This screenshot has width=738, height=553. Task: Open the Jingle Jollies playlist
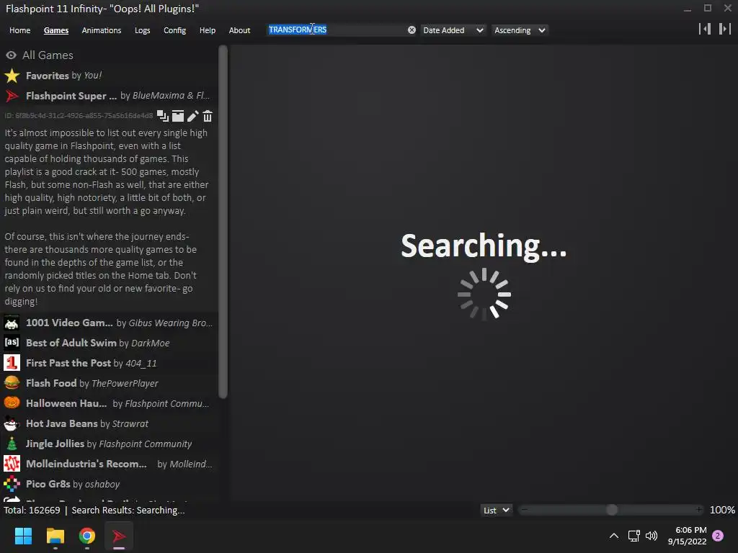coord(110,444)
